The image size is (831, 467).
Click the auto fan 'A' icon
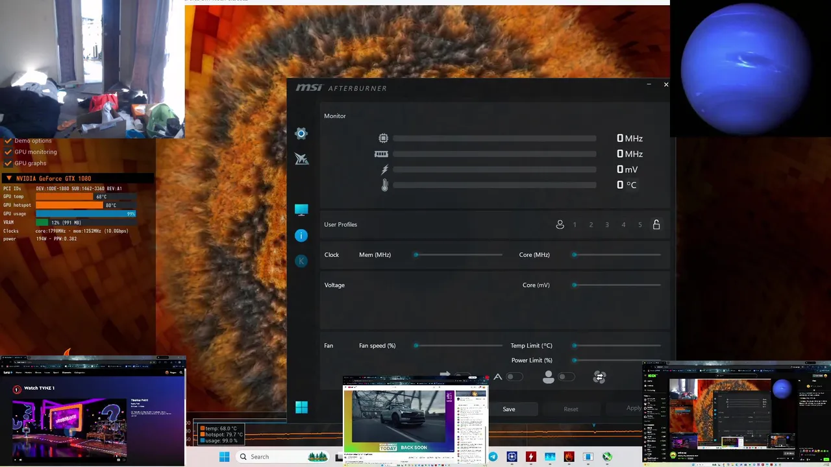(x=497, y=377)
